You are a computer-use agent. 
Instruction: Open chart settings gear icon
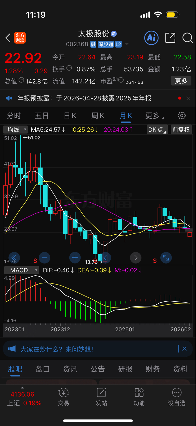[x=181, y=116]
